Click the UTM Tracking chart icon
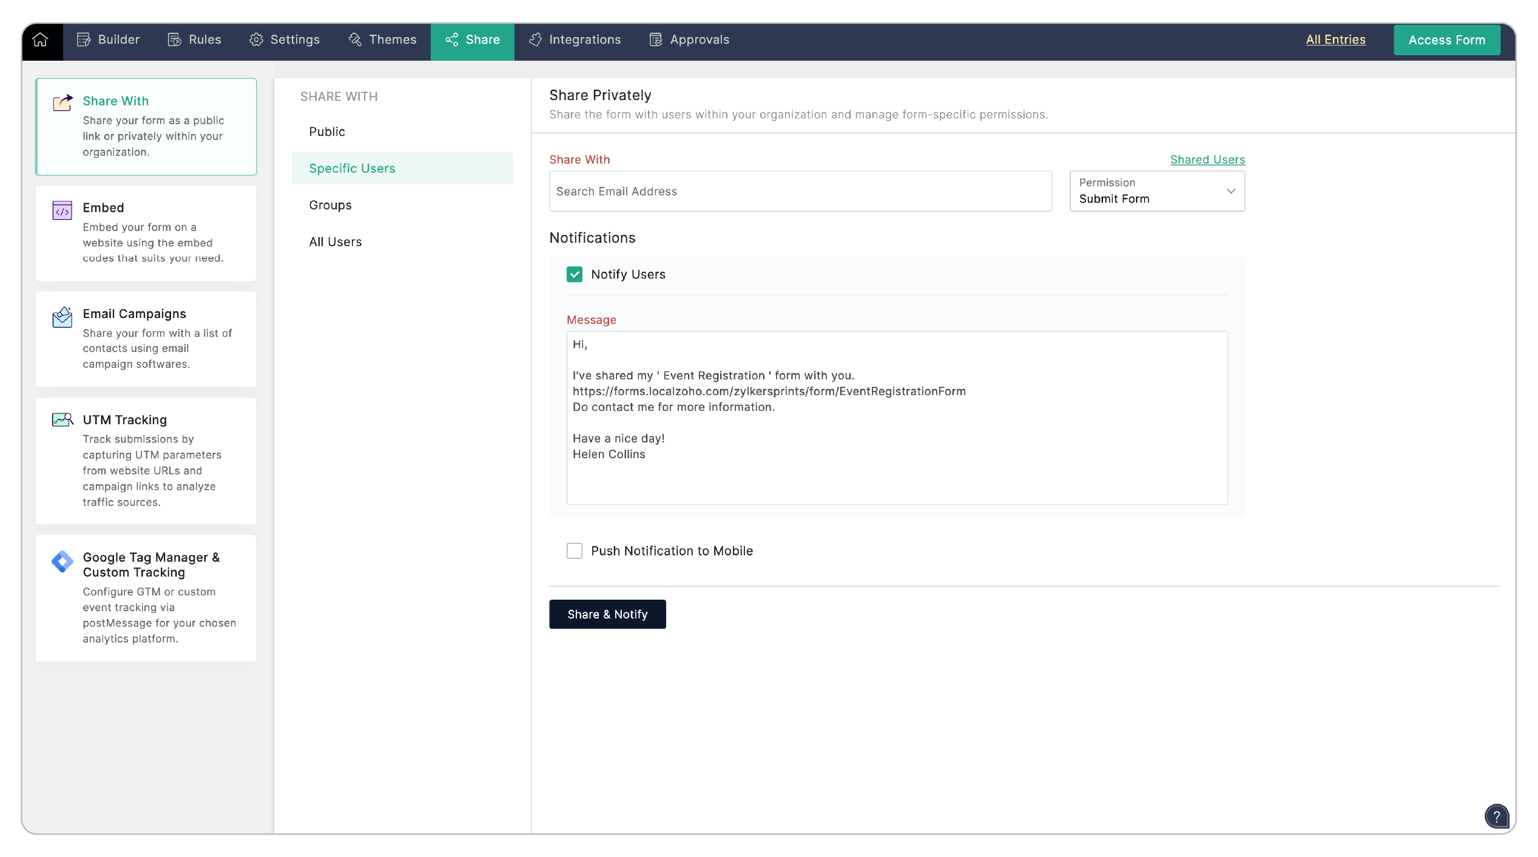 [62, 420]
